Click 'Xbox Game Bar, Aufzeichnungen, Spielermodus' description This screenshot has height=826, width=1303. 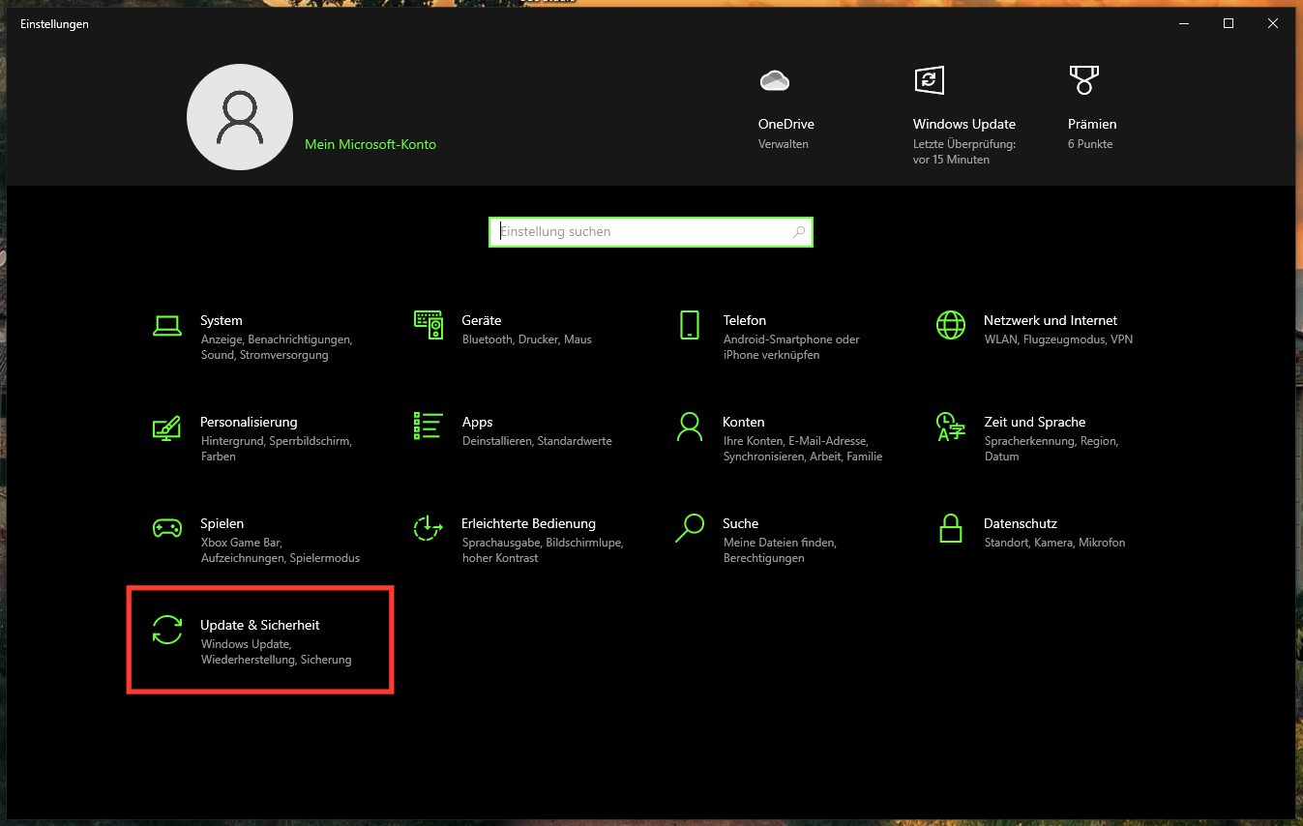(281, 550)
